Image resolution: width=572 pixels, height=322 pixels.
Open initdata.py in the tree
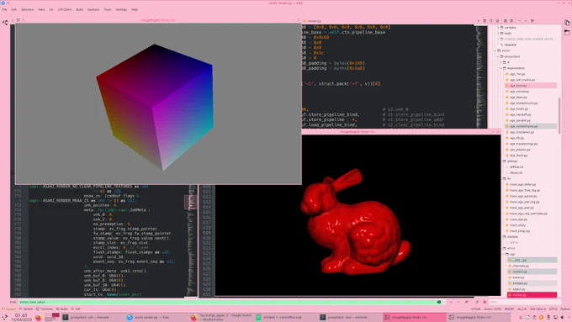click(x=520, y=283)
